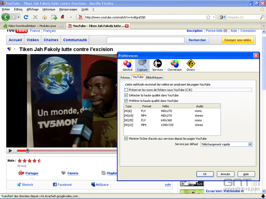Switch to Video DownloadHelper browser tab
The width and height of the screenshot is (266, 199).
(x=33, y=26)
